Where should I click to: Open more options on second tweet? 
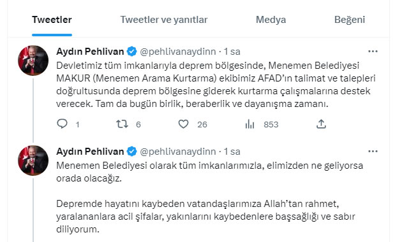(373, 151)
